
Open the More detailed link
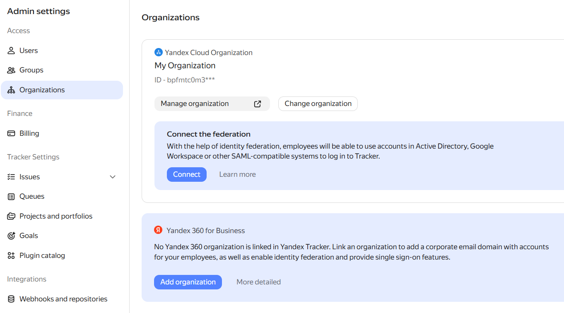pos(258,282)
